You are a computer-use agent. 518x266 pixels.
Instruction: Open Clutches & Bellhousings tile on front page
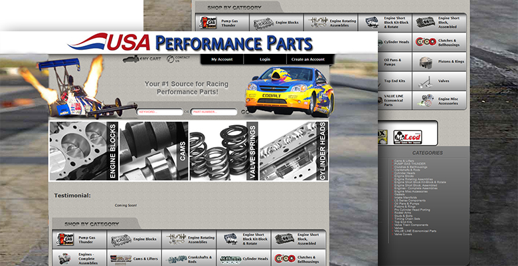point(298,258)
